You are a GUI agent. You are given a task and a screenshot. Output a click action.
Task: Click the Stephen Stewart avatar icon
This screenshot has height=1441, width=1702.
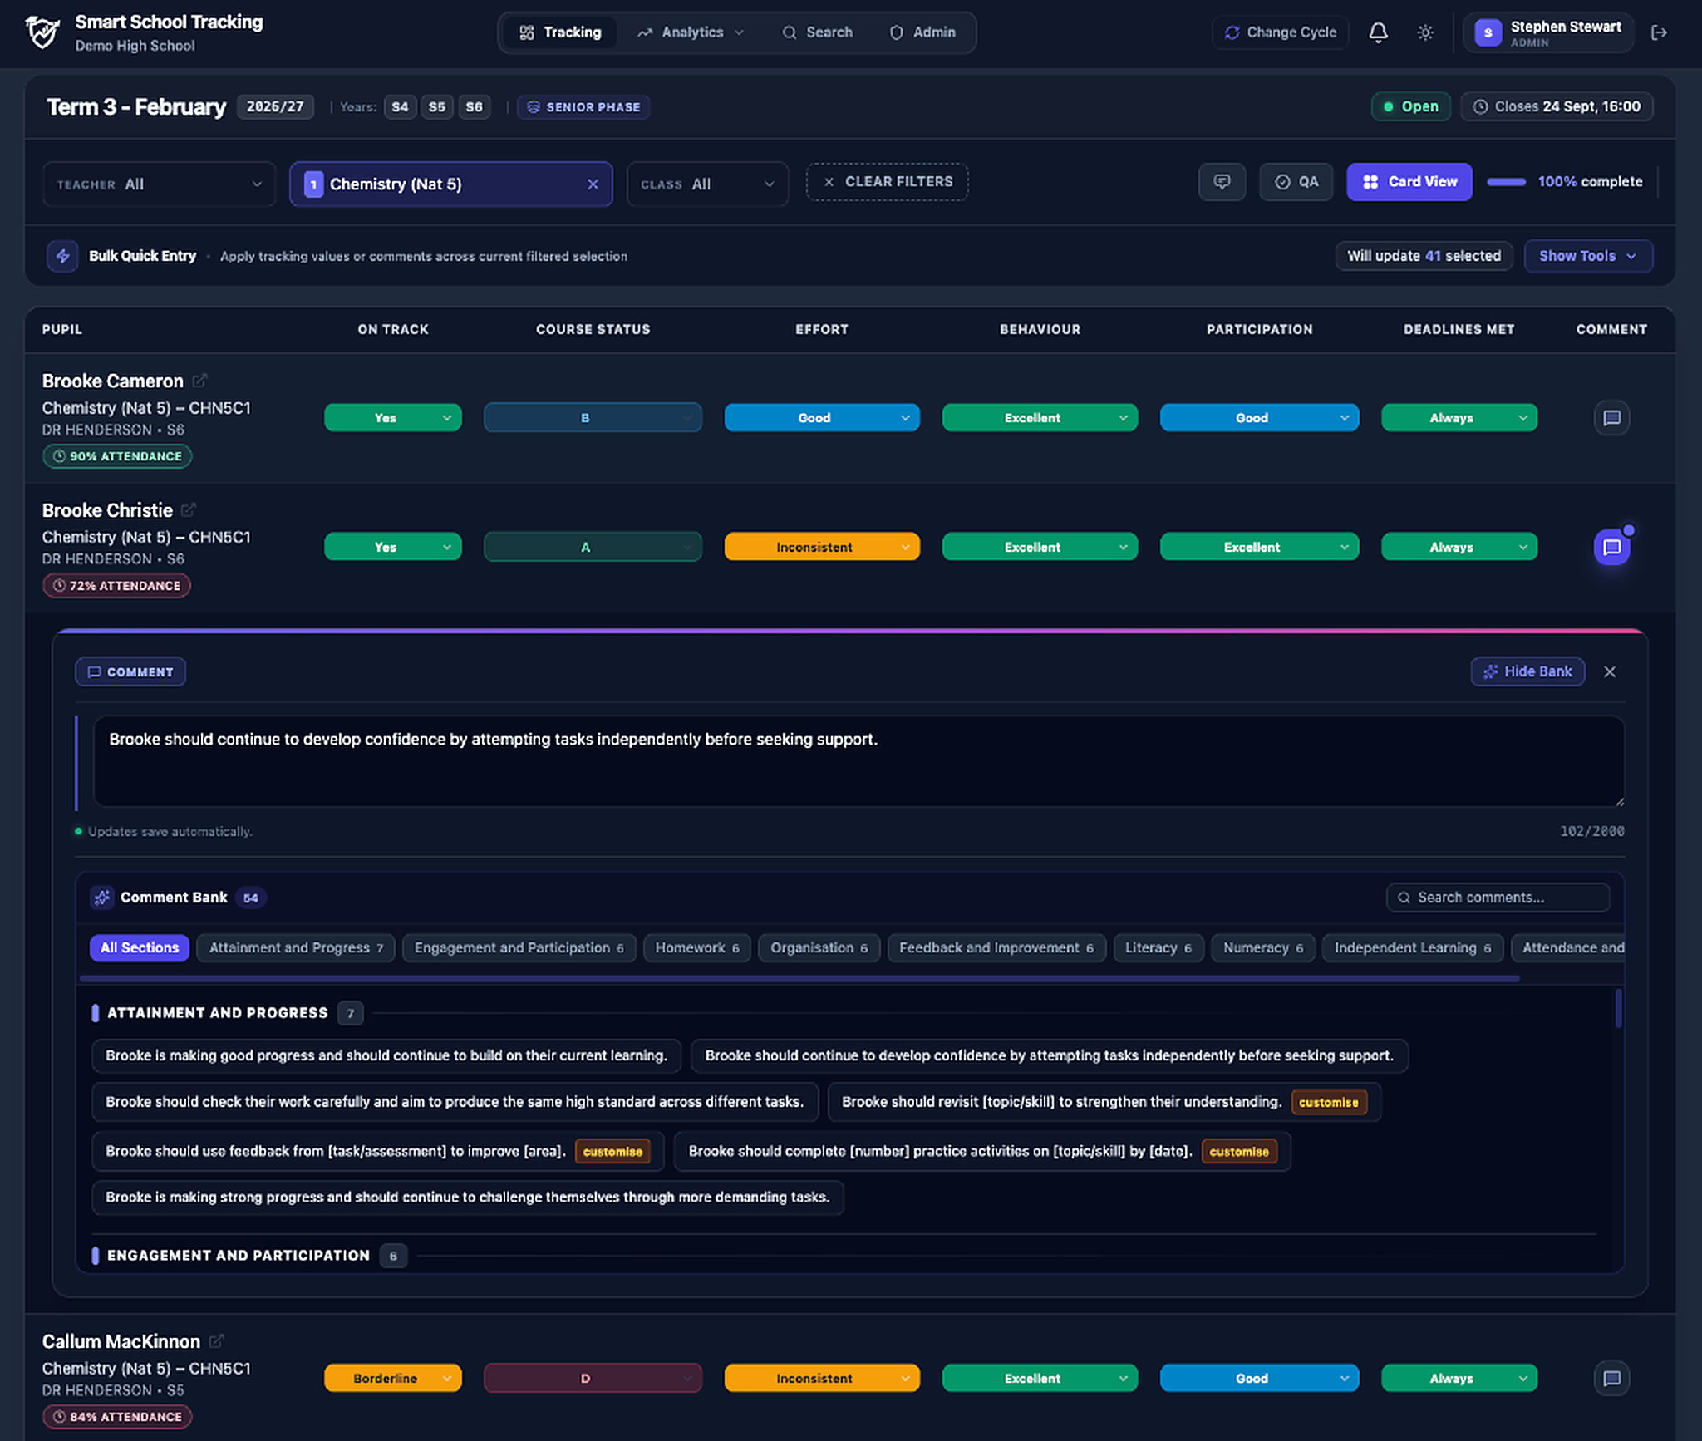point(1488,32)
